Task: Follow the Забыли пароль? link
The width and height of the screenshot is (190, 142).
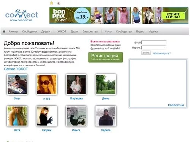Action: pos(161,53)
